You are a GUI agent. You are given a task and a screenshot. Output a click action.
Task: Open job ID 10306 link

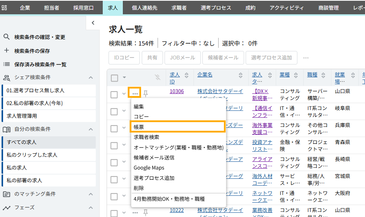[177, 92]
